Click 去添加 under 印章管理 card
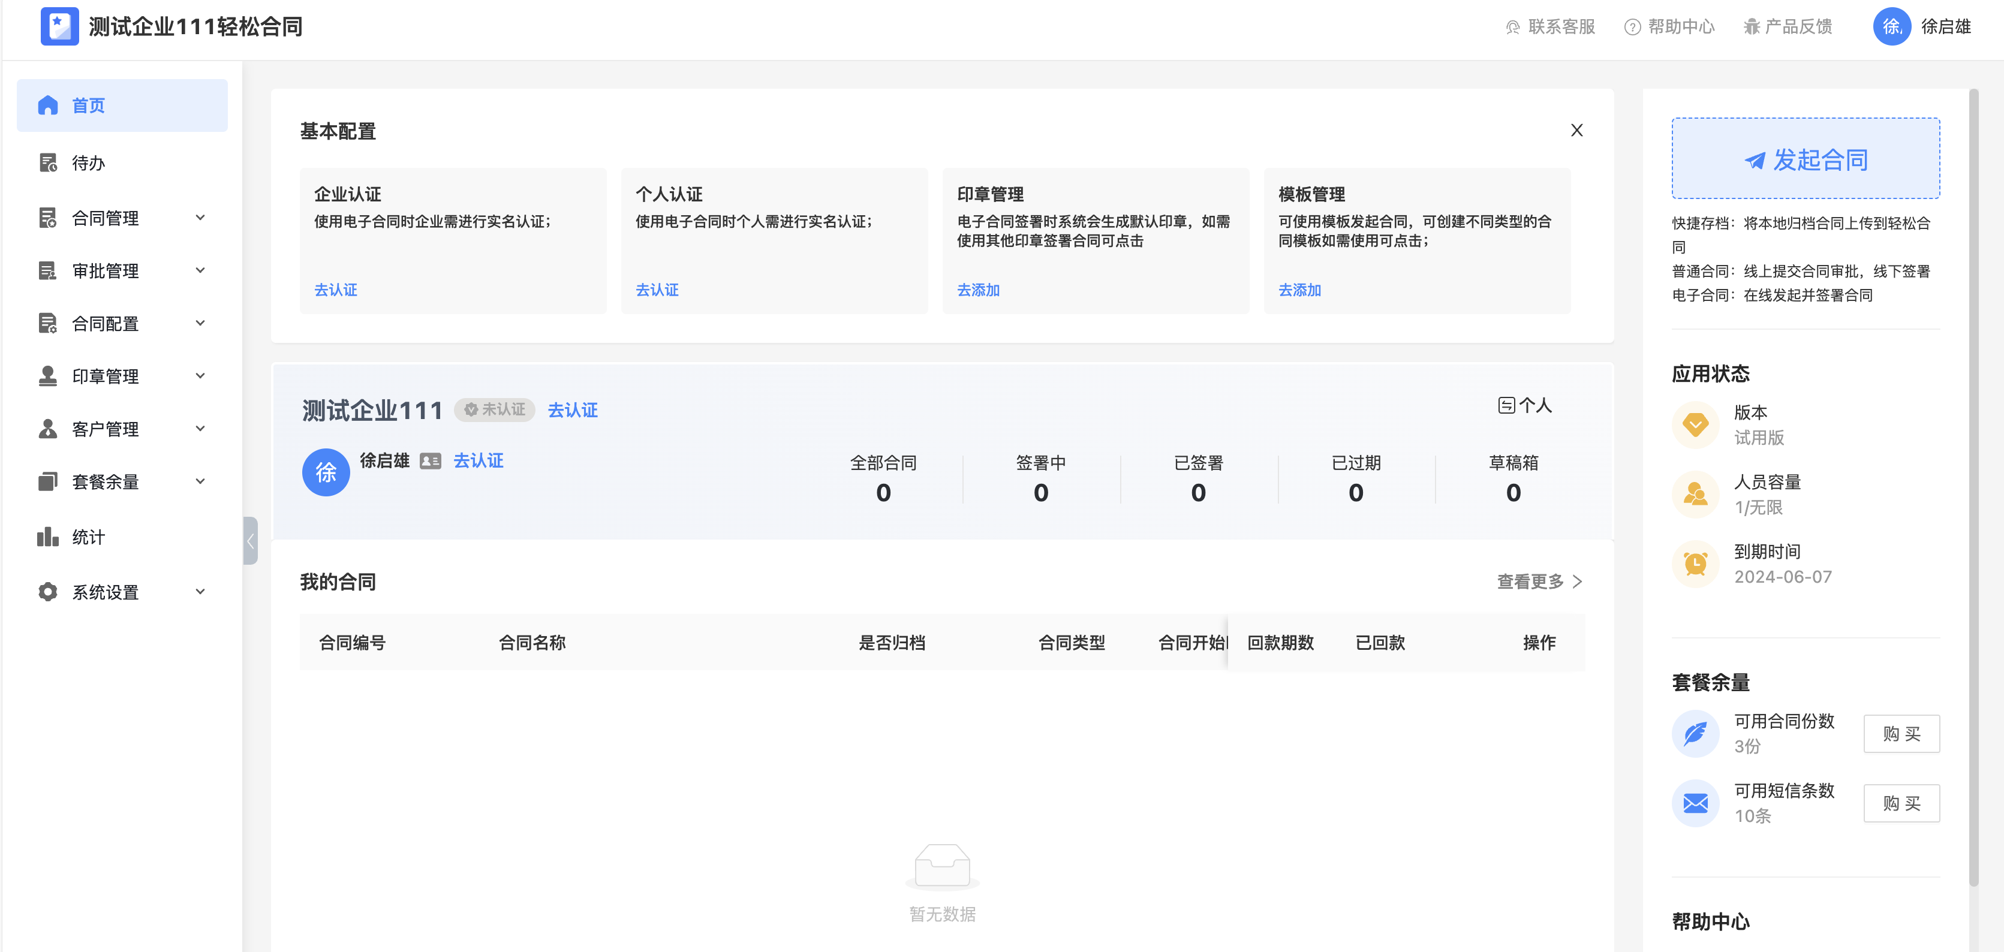The width and height of the screenshot is (2004, 952). coord(978,290)
